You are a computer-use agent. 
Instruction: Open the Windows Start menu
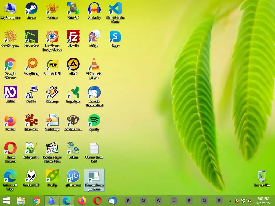(6, 201)
